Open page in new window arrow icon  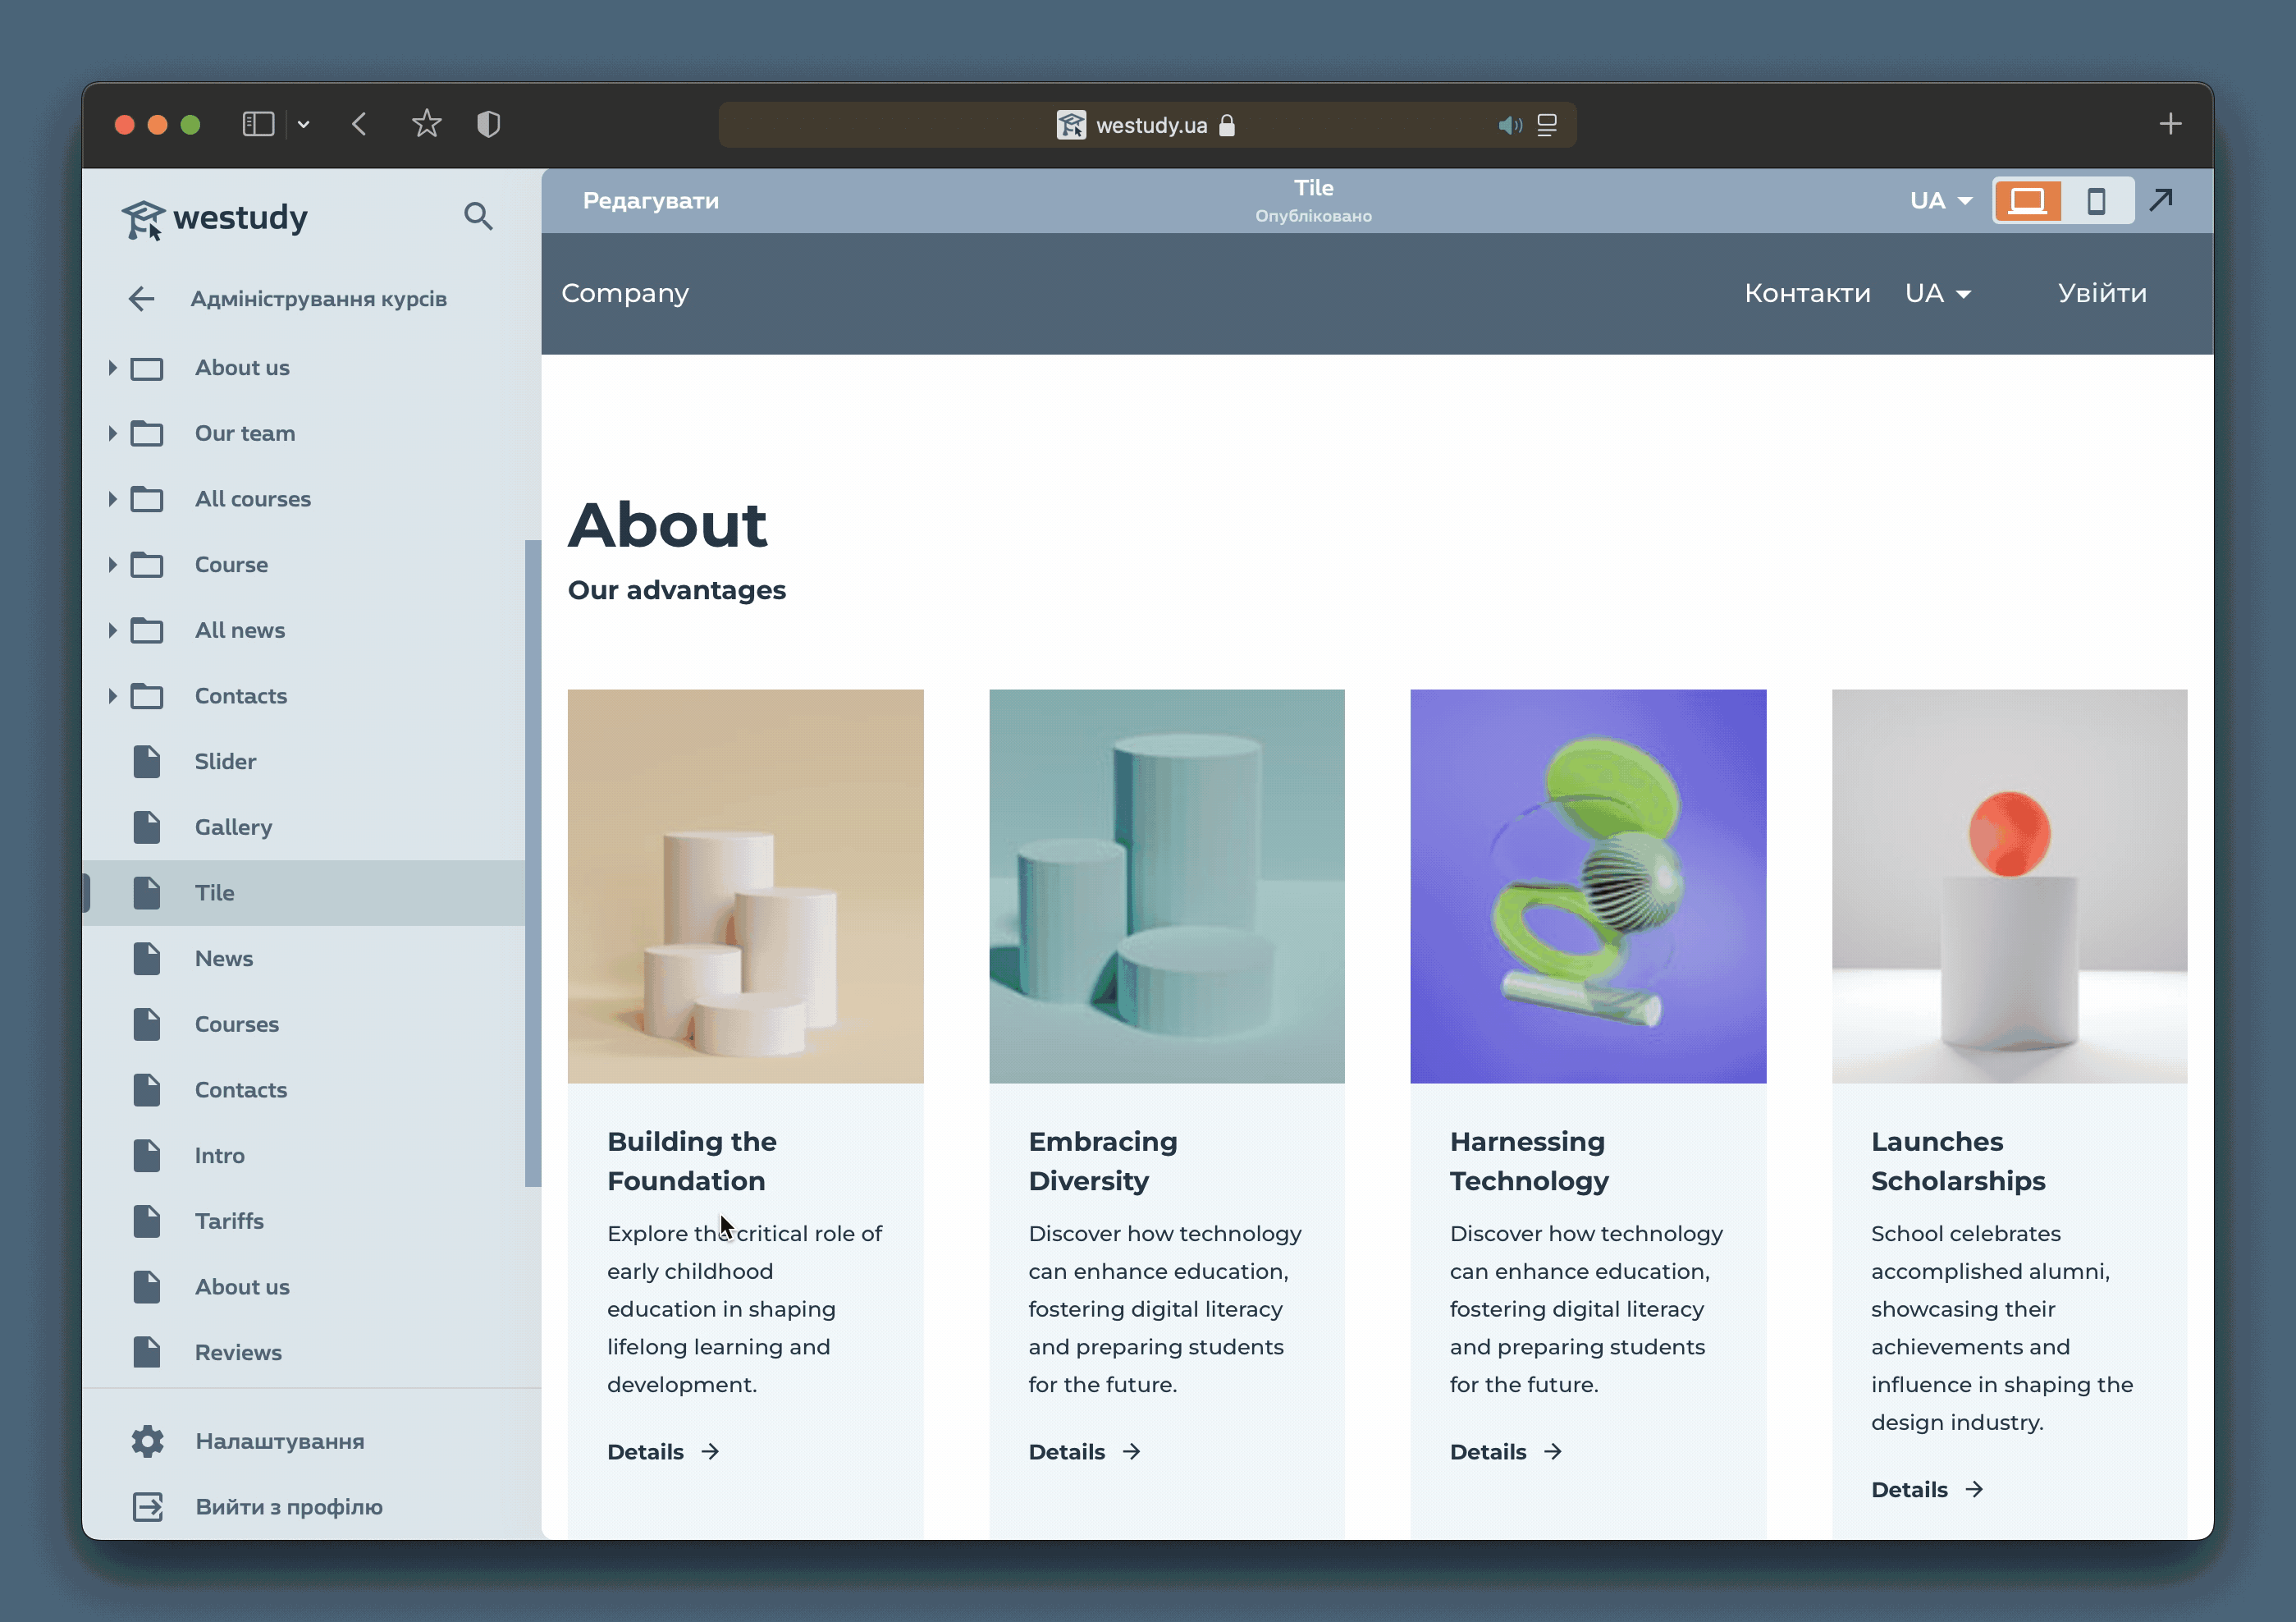2162,200
